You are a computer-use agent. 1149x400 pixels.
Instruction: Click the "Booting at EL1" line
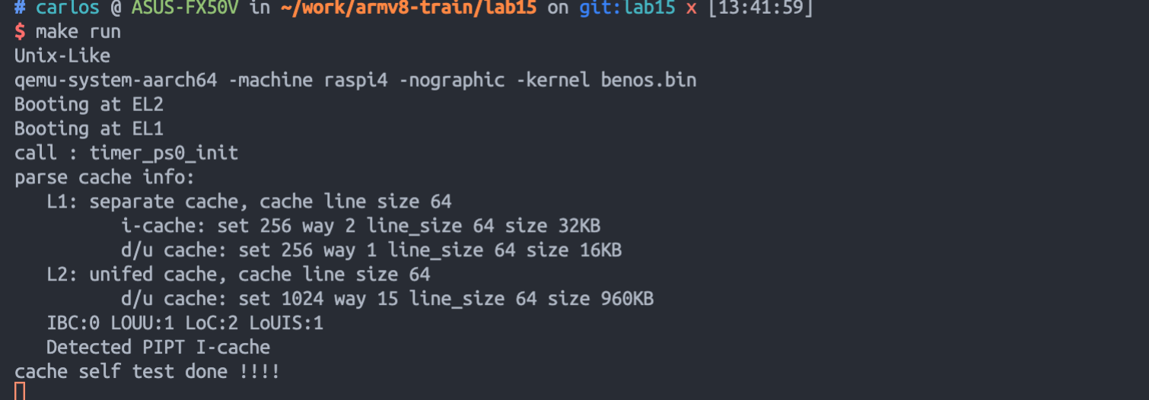point(89,129)
